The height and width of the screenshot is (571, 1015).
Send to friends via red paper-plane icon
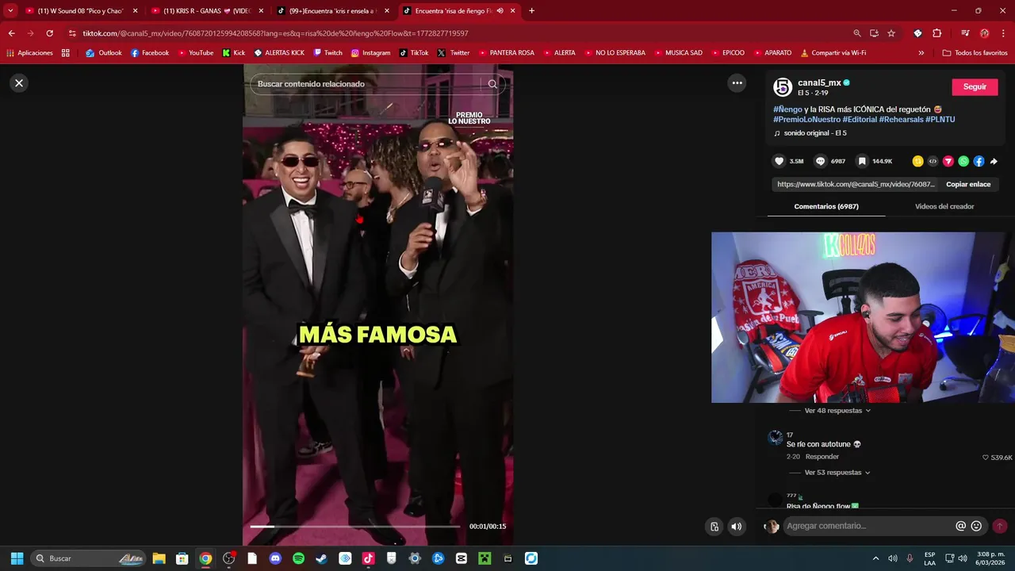[948, 161]
